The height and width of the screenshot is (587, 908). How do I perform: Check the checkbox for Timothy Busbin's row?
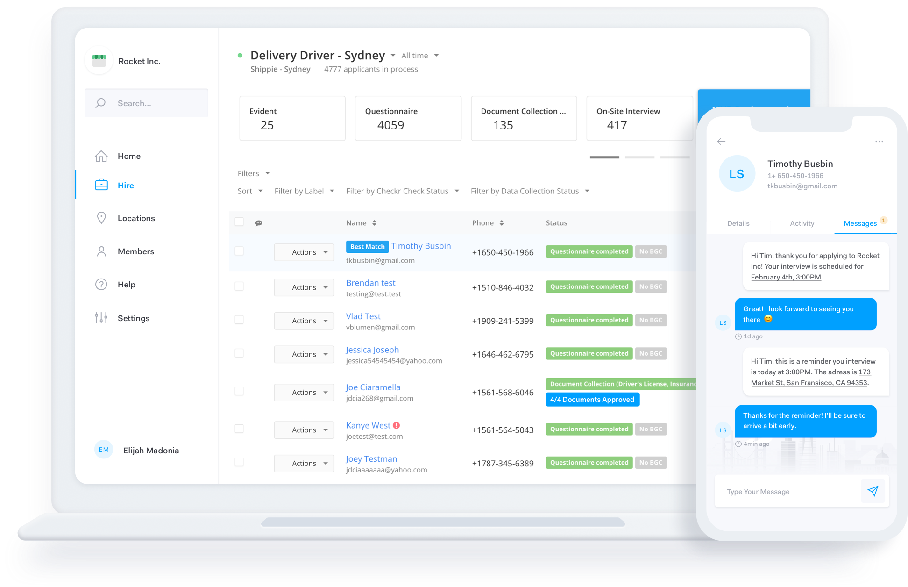point(239,251)
